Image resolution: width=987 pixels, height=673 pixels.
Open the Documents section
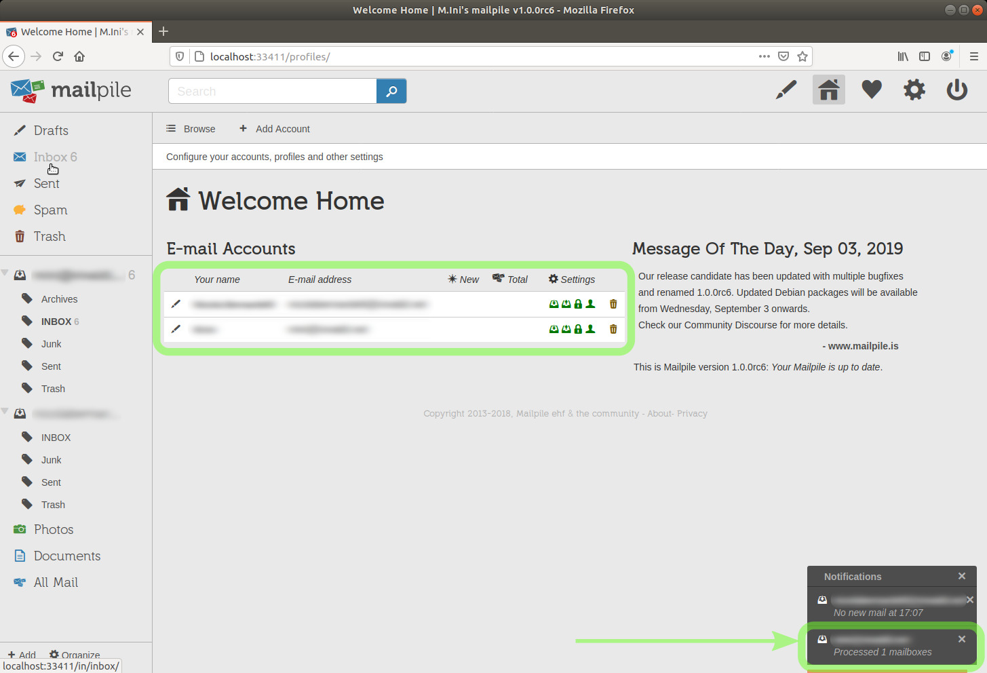(67, 556)
